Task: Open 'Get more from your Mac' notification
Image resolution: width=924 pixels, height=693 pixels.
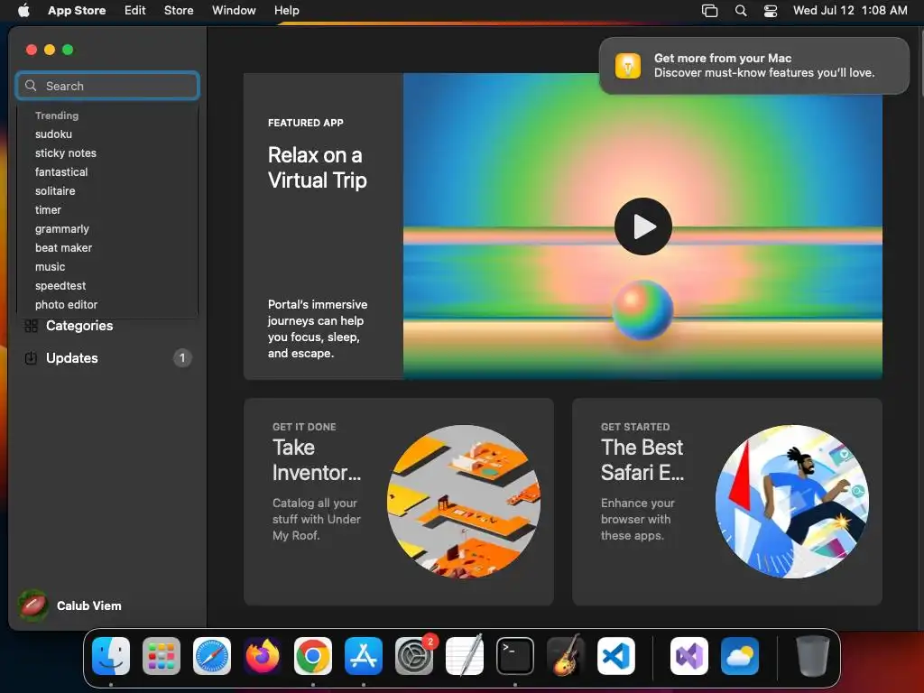Action: pyautogui.click(x=753, y=65)
